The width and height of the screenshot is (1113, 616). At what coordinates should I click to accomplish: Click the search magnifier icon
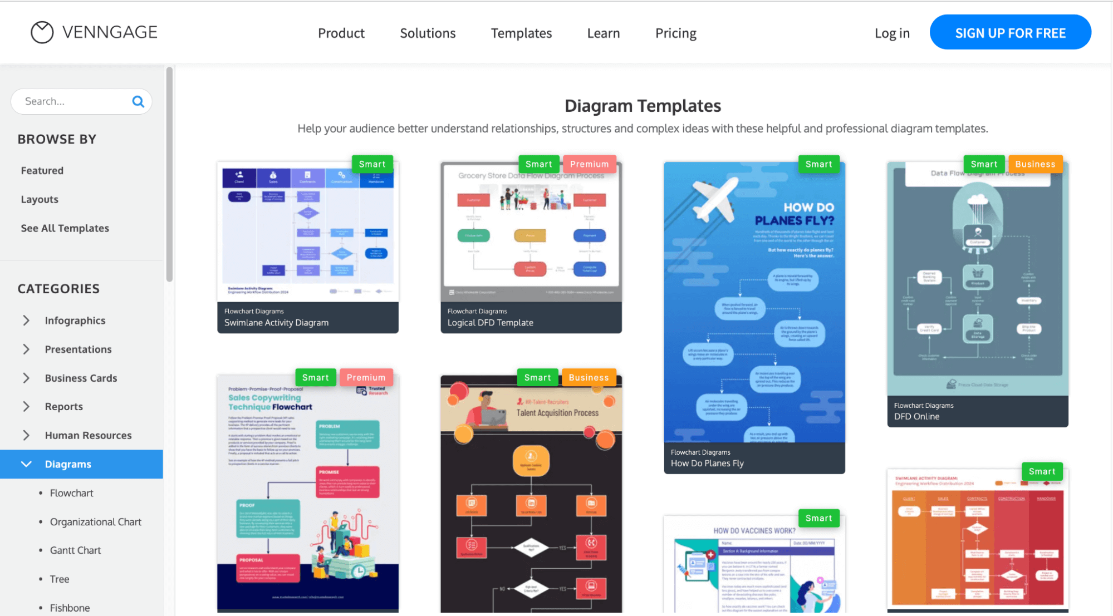(138, 101)
